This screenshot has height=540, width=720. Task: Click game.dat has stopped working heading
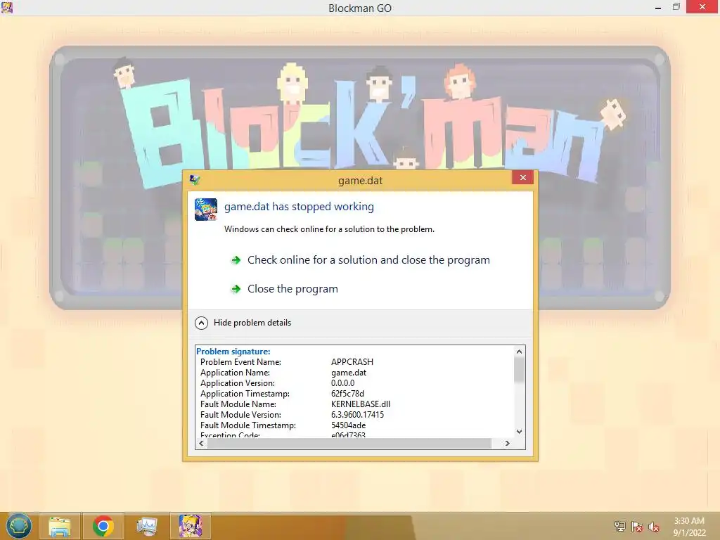click(x=299, y=207)
